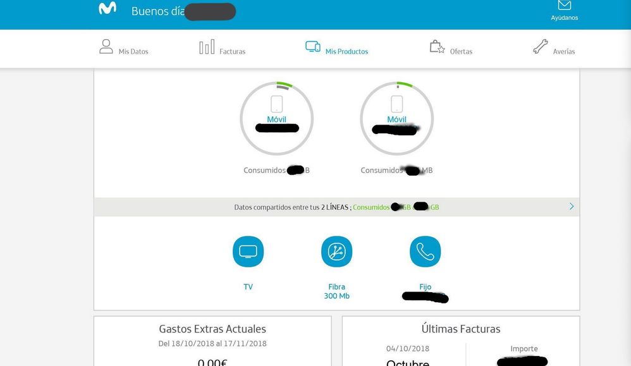Screen dimensions: 631x366
Task: Open the Ayúdanos envelope icon
Action: point(564,6)
